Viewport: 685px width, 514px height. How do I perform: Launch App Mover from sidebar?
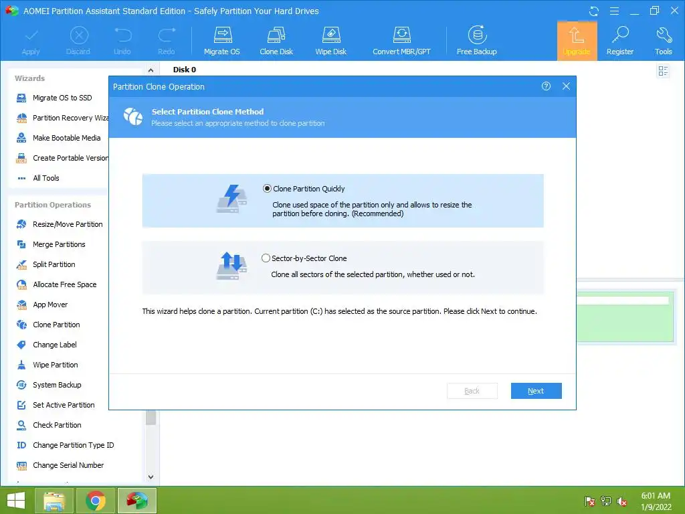click(42, 305)
